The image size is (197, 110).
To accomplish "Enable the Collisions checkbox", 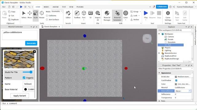I will coord(47,16).
